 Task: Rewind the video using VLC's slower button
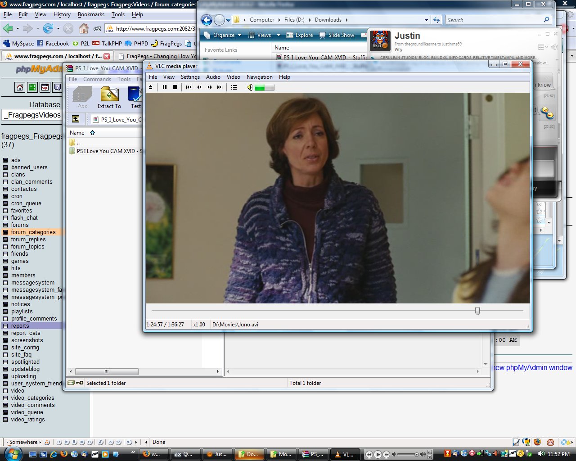(x=199, y=87)
